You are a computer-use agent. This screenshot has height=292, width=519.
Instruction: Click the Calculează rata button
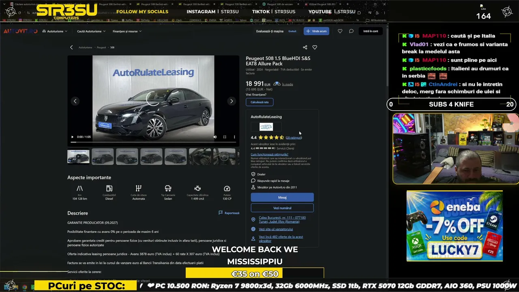[259, 102]
